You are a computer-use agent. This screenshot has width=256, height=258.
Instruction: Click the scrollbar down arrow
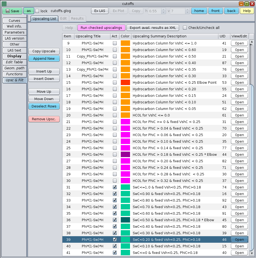point(252,253)
